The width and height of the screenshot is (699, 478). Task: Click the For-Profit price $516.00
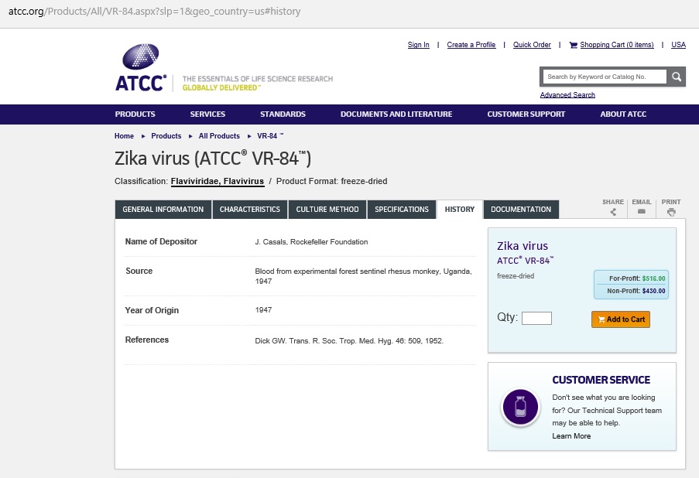(x=653, y=278)
